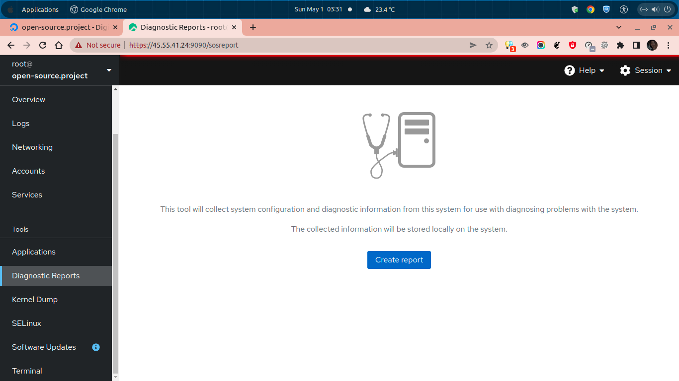Select Diagnostic Reports in sidebar
679x381 pixels.
tap(56, 276)
